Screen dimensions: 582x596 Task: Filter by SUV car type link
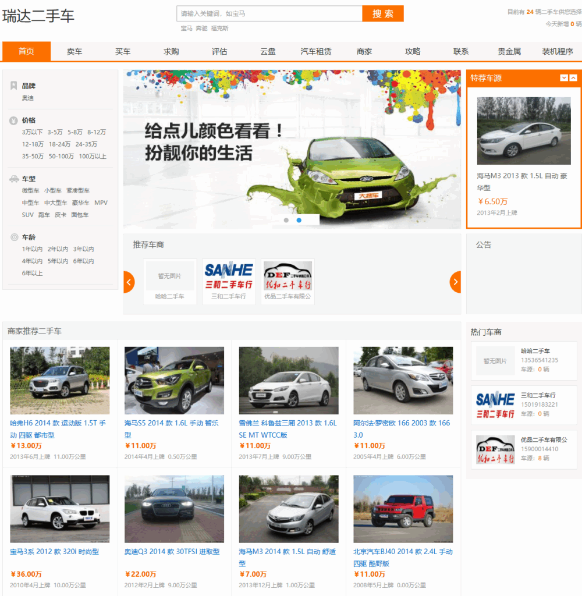coord(28,215)
